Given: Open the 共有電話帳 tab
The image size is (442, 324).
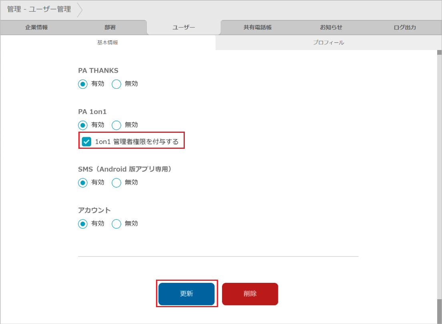Looking at the screenshot, I should [257, 27].
